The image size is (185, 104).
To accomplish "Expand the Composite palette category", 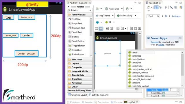I will [80, 67].
